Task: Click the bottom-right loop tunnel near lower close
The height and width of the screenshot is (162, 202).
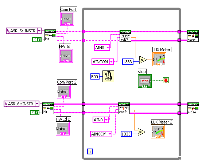Action: point(179,113)
